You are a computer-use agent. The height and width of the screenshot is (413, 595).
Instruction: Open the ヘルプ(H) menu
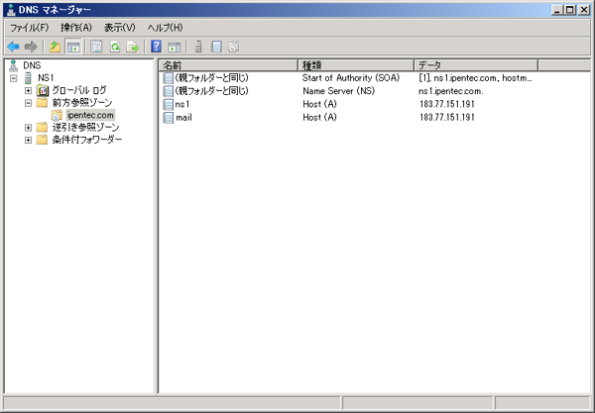point(165,28)
